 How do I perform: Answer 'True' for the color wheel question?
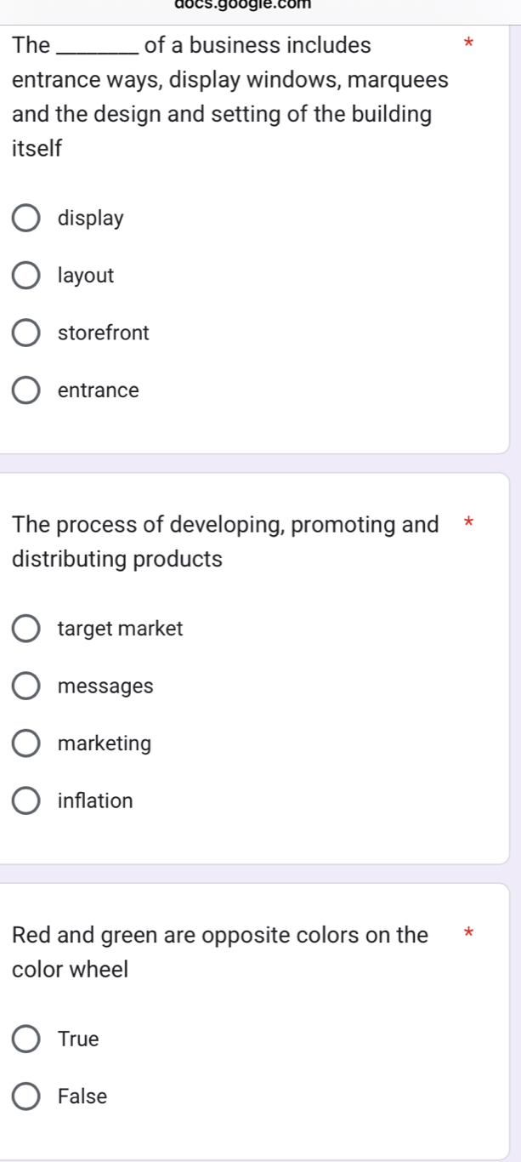26,1039
